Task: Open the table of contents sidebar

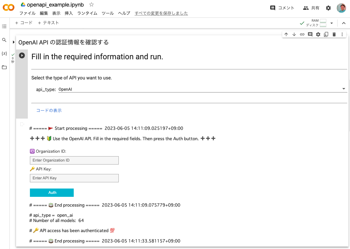Action: 4,26
